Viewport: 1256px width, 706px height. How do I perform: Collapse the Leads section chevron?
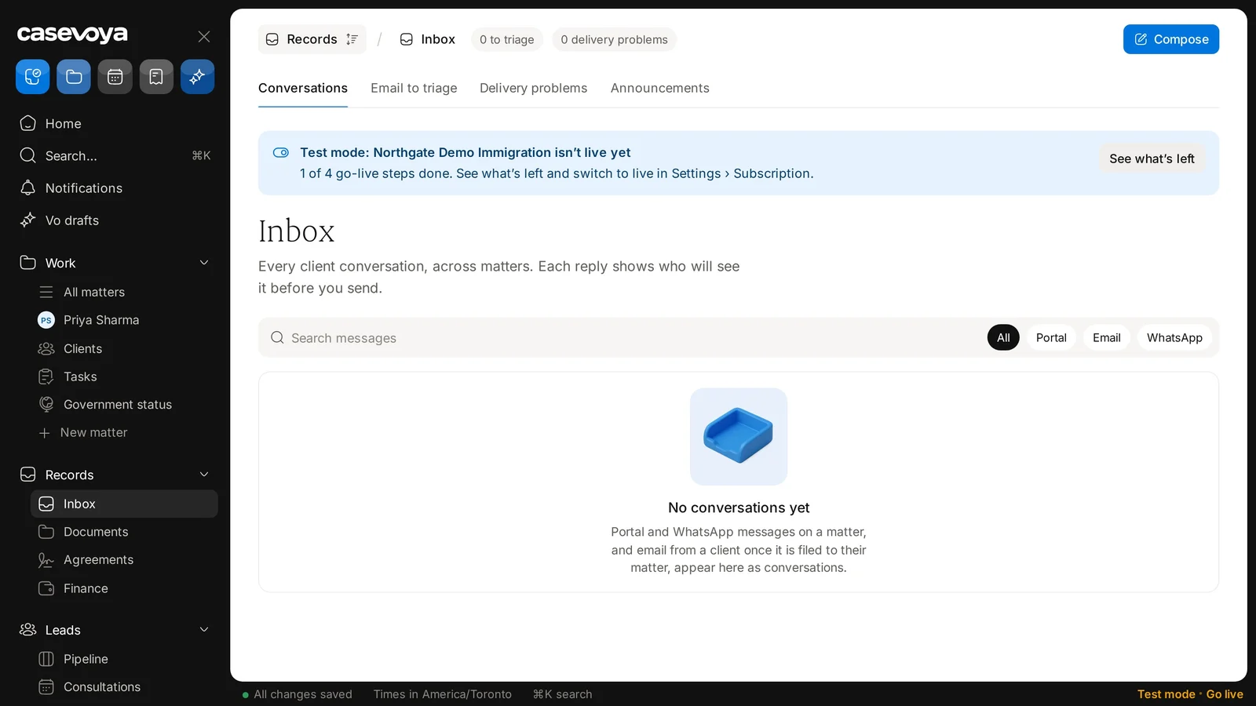point(204,630)
